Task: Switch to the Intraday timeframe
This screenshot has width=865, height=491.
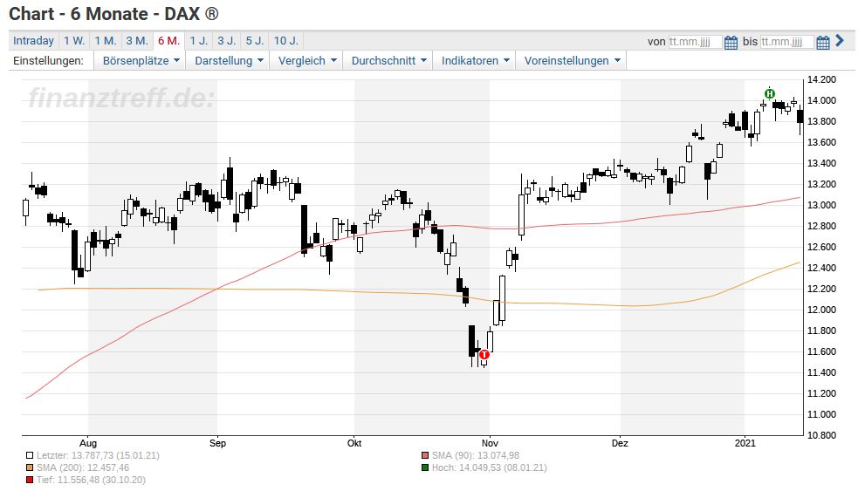Action: [34, 41]
